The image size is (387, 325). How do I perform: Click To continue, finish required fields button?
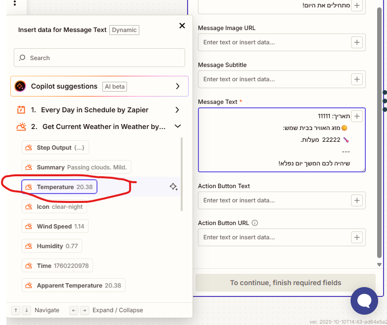pos(286,283)
